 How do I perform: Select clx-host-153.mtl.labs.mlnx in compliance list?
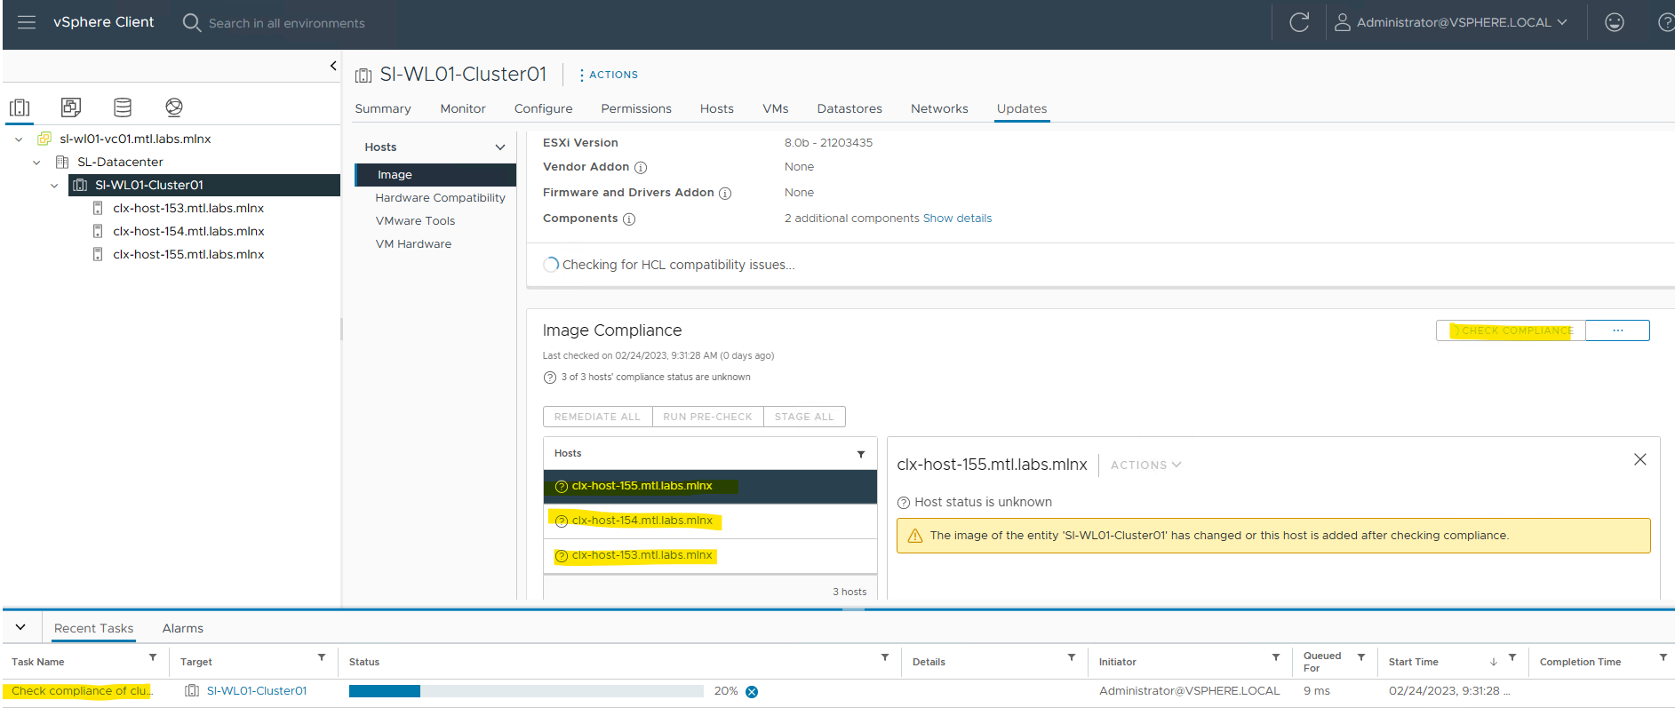[710, 556]
